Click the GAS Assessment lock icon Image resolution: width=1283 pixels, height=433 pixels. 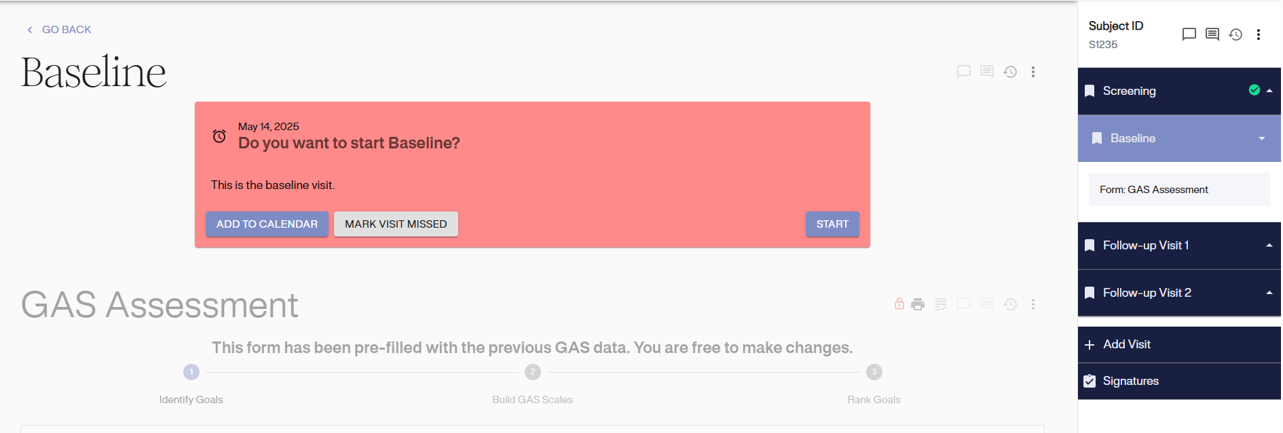click(899, 304)
